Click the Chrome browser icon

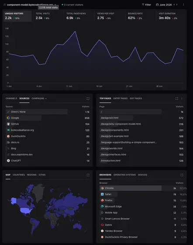(102, 188)
